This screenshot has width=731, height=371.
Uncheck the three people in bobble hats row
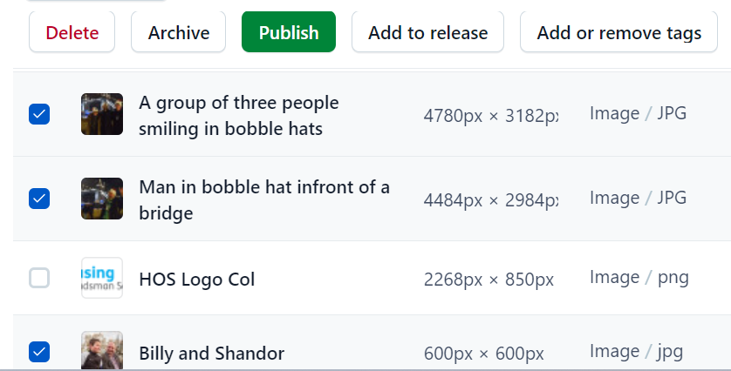pos(39,114)
